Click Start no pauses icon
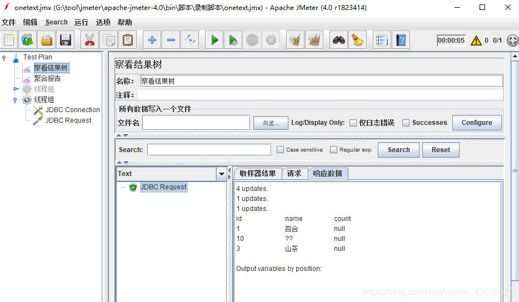Image resolution: width=519 pixels, height=302 pixels. pos(233,40)
